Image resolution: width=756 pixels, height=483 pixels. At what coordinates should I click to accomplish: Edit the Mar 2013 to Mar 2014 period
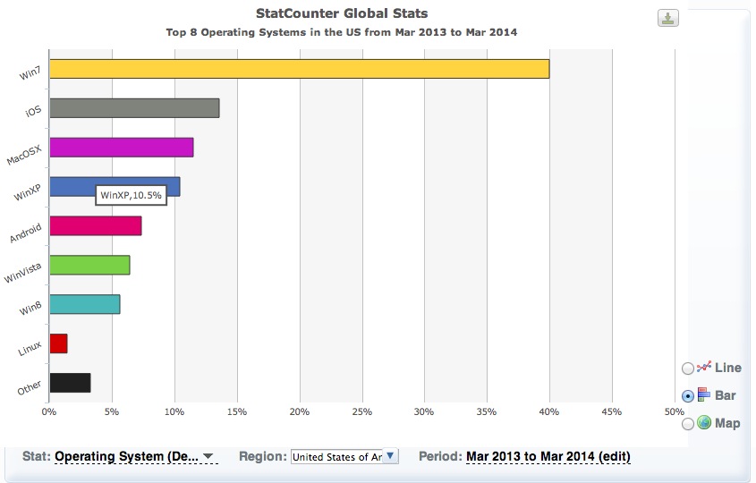[x=548, y=456]
